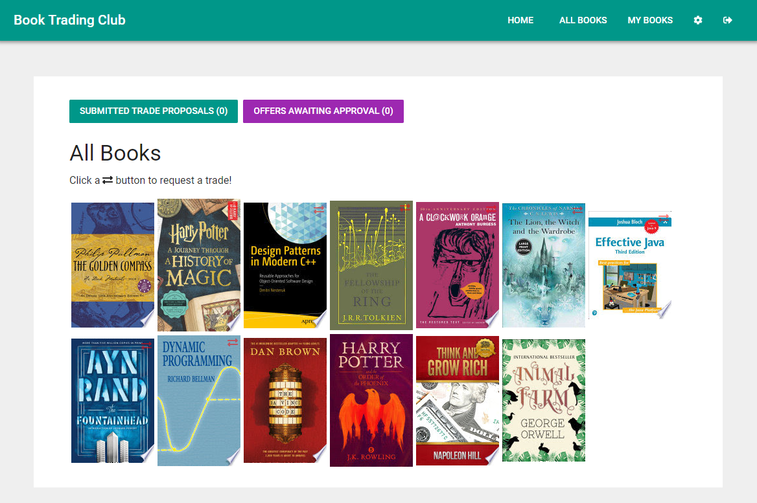Click the 'All Books' page heading

(x=115, y=153)
